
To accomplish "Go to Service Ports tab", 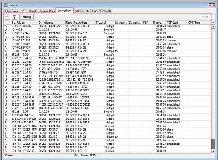I will [47, 11].
